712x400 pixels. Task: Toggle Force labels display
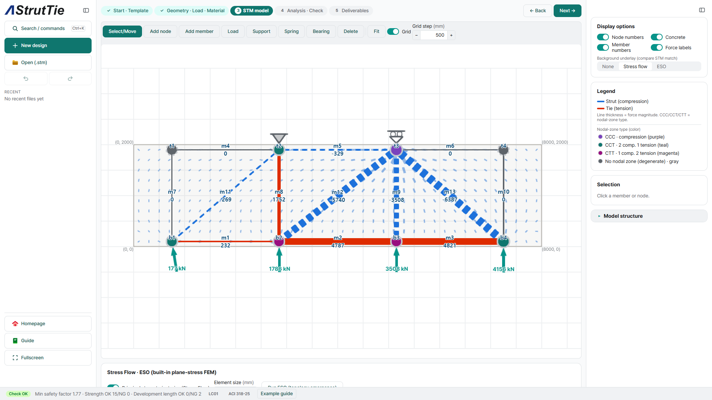(x=657, y=47)
